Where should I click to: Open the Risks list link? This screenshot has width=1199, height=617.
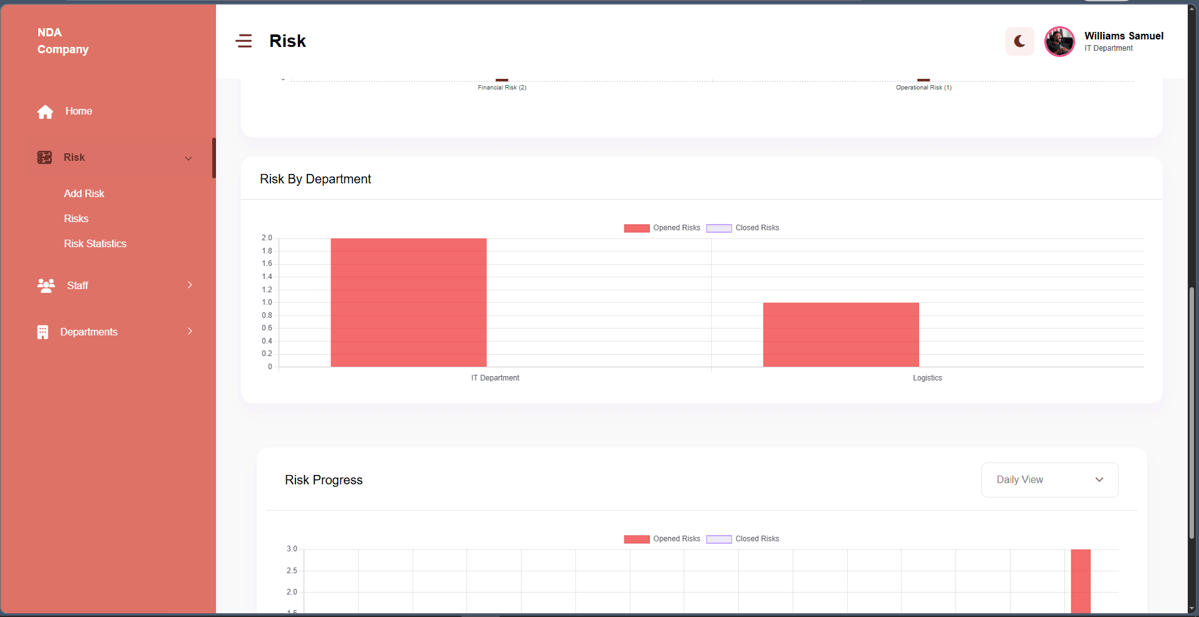click(76, 218)
